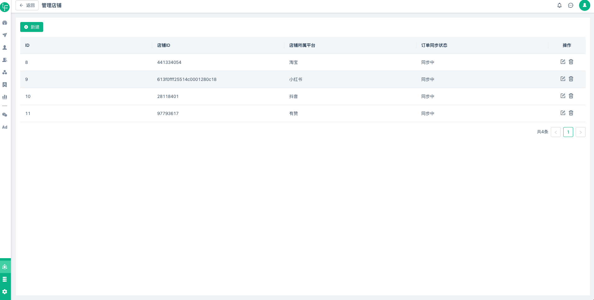594x300 pixels.
Task: Click the 新建 create button
Action: tap(32, 27)
